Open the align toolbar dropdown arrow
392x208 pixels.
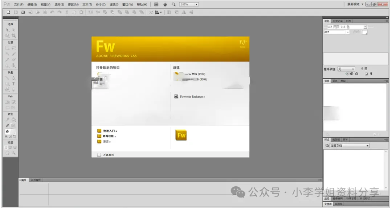(161, 12)
